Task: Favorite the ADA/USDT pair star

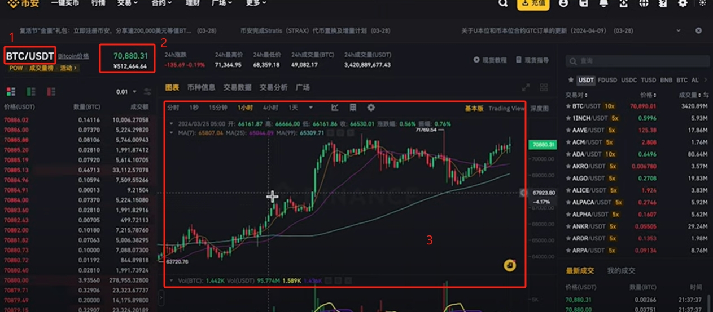Action: point(568,154)
